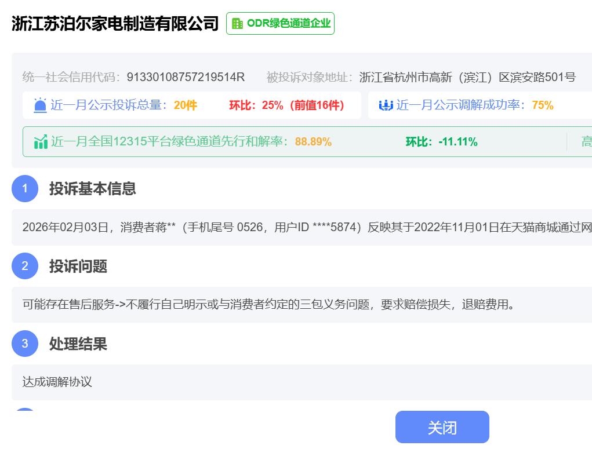
Task: Click the step 3 circle marker
Action: 25,344
